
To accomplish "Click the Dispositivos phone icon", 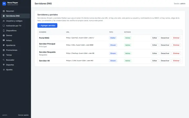I will point(4,31).
